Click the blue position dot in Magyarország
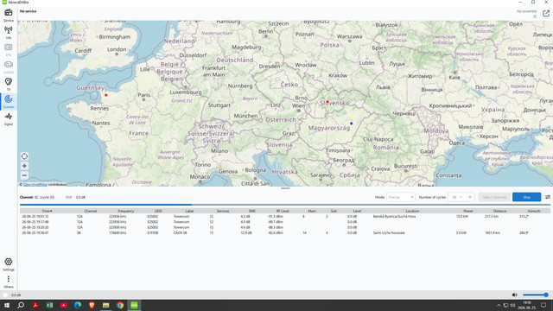The image size is (553, 311). [x=352, y=124]
